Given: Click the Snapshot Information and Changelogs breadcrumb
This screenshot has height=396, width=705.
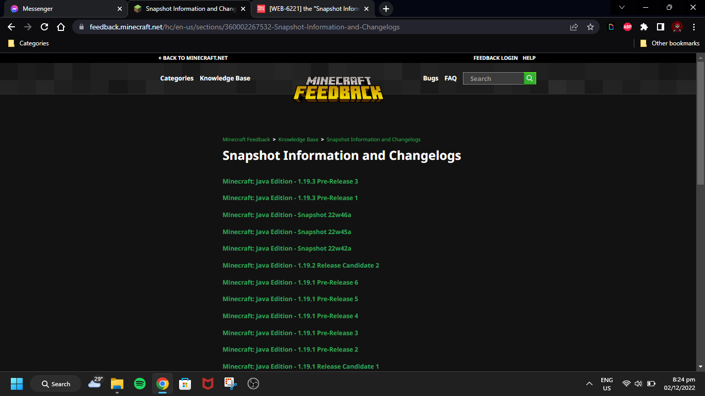Looking at the screenshot, I should click(374, 139).
